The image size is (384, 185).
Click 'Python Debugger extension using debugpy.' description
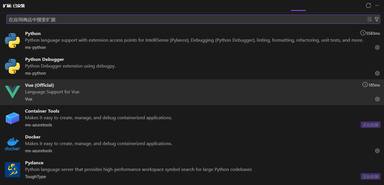tap(71, 66)
